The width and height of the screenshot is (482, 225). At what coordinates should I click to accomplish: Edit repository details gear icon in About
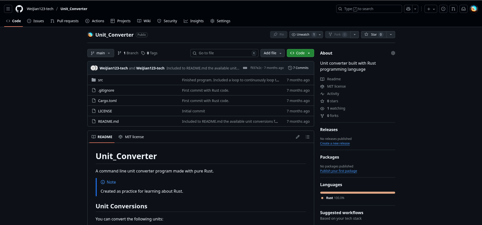click(393, 53)
